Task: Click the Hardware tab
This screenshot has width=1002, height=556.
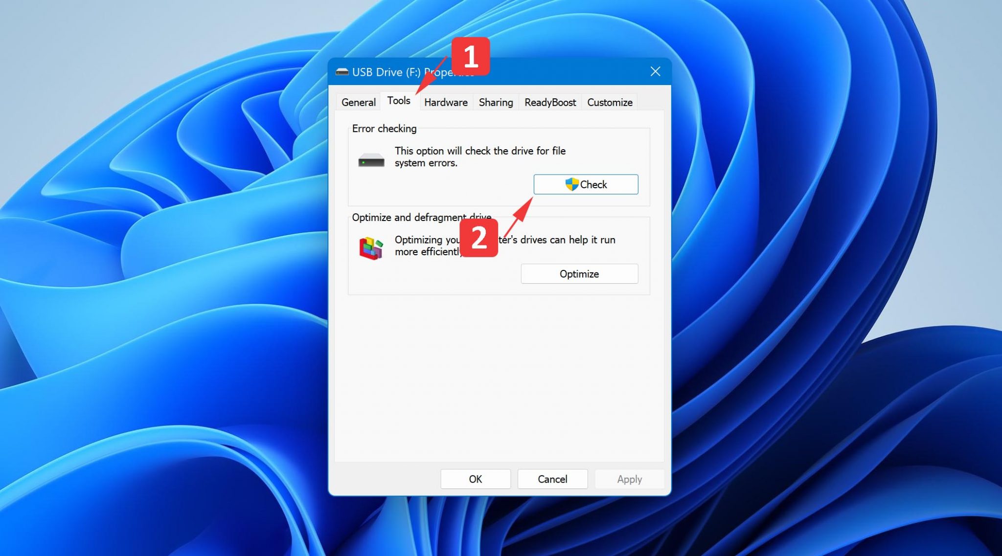Action: point(445,102)
